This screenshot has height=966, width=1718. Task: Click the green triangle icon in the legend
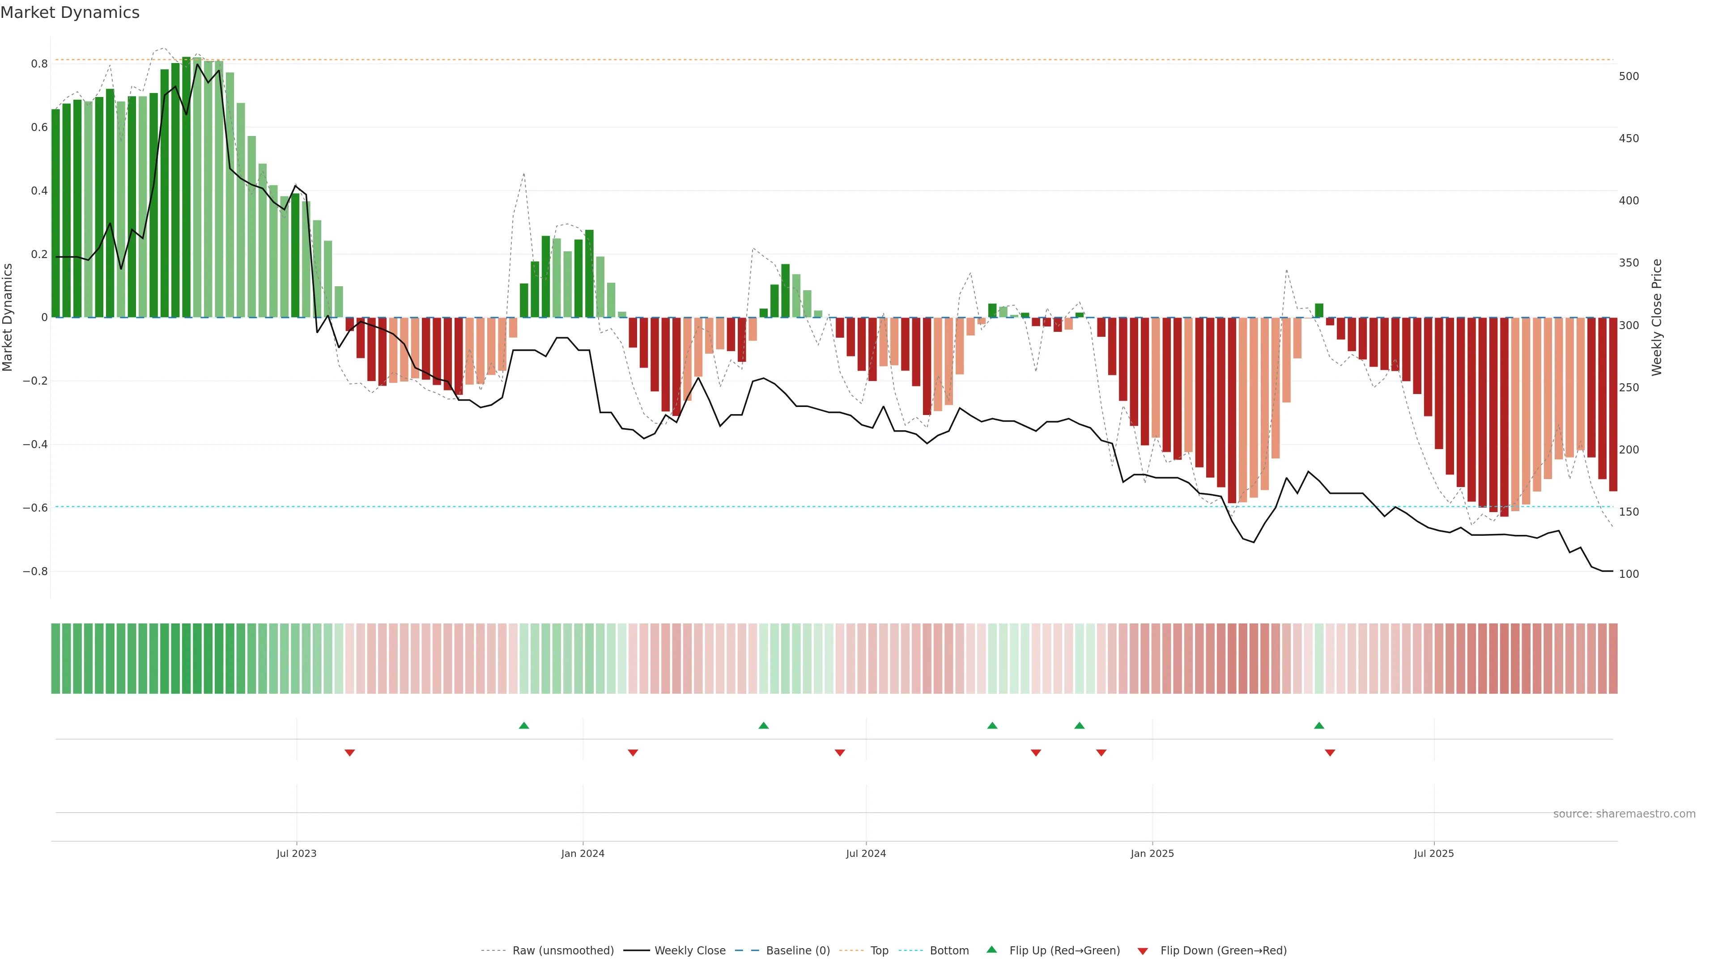[x=992, y=949]
